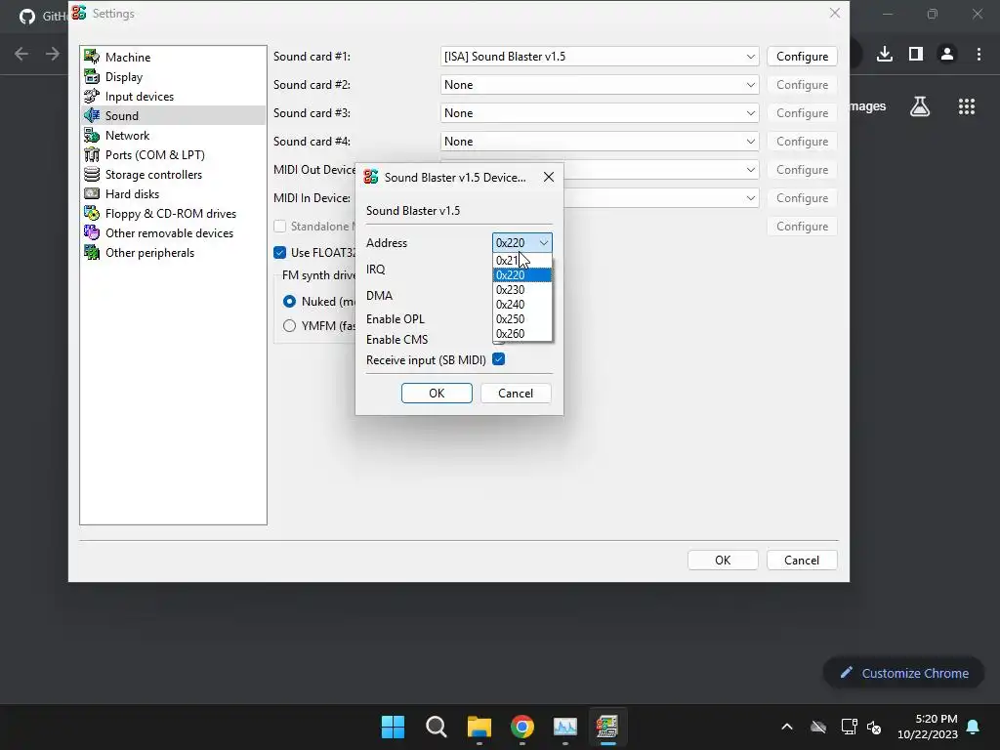
Task: Show hidden tray icons chevron
Action: tap(787, 727)
